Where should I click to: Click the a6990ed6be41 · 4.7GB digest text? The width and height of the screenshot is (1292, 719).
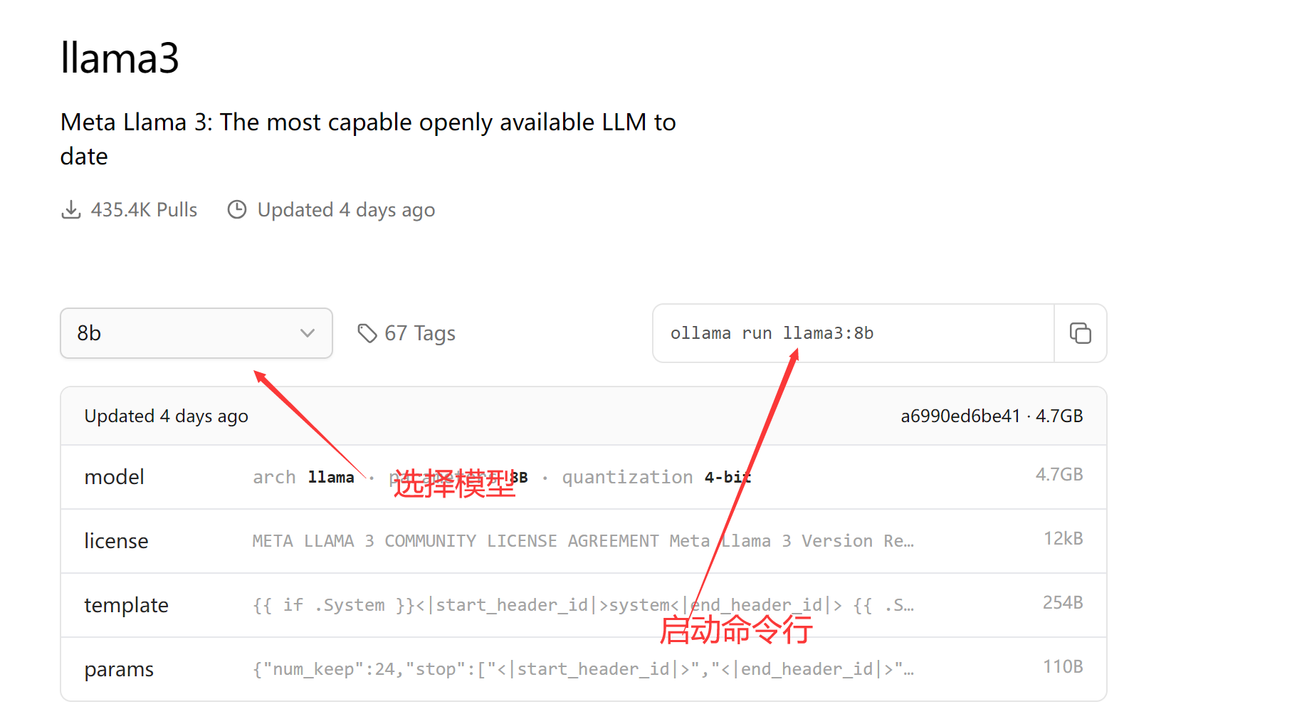coord(992,416)
